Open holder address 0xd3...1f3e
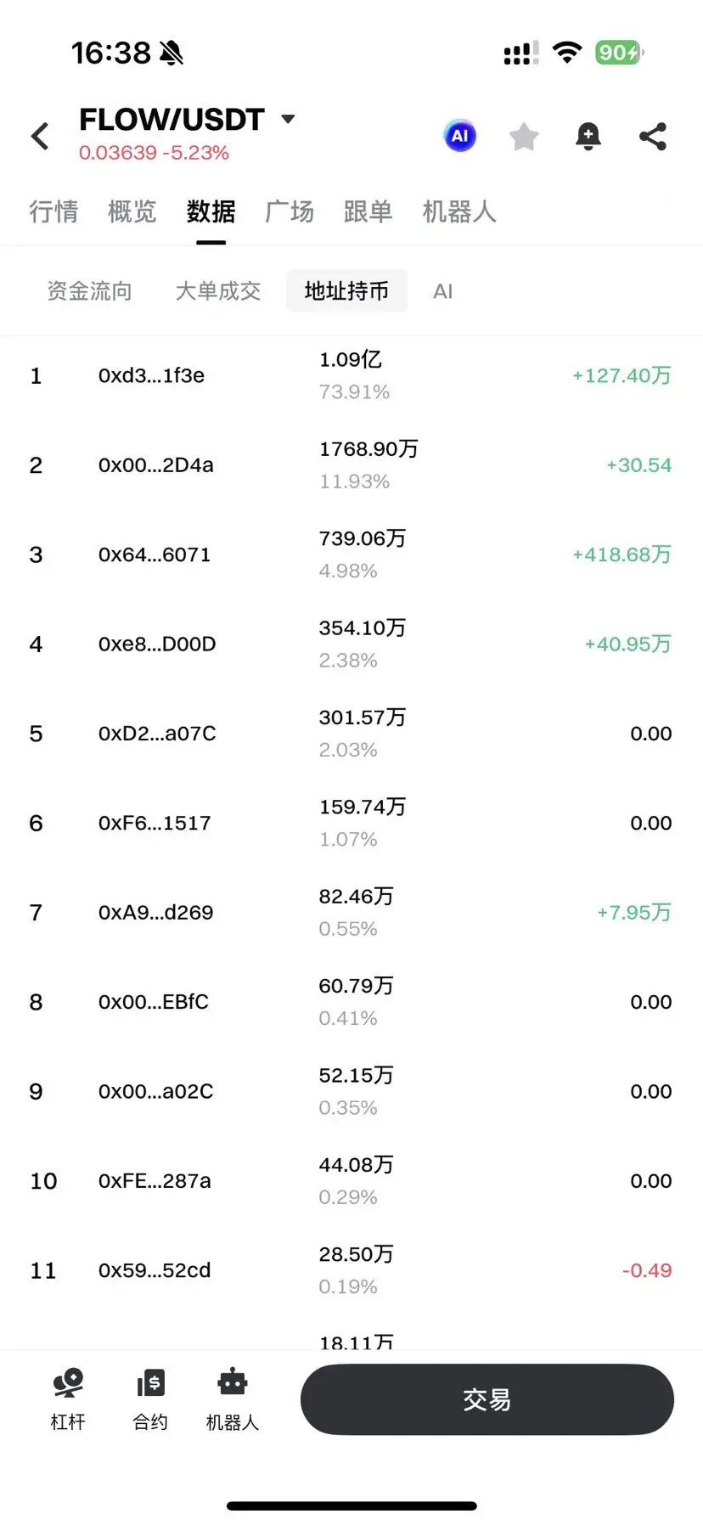This screenshot has height=1525, width=703. tap(151, 375)
